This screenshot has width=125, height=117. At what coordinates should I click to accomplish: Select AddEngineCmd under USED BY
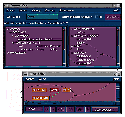tap(85, 60)
